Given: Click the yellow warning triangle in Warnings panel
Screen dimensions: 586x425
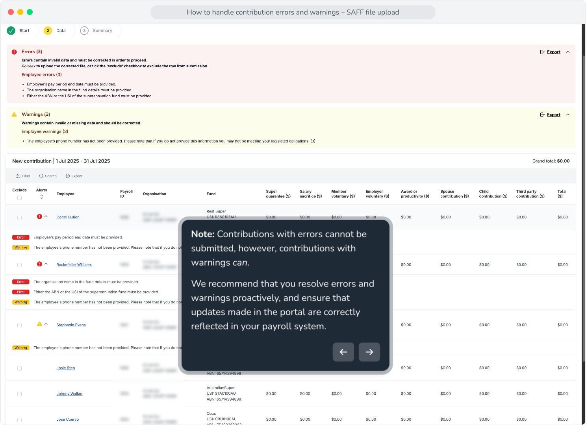Looking at the screenshot, I should [x=14, y=115].
